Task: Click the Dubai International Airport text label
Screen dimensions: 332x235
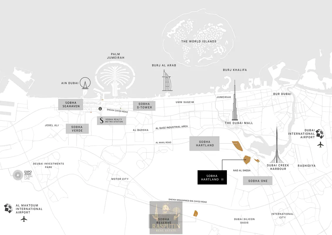Action: pyautogui.click(x=301, y=134)
